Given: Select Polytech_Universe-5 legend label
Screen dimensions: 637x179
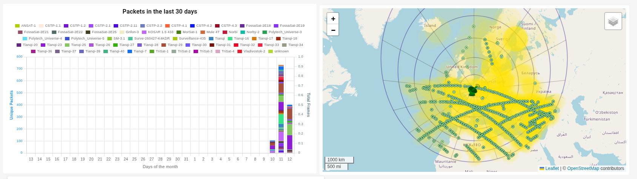Looking at the screenshot, I should pos(88,38).
